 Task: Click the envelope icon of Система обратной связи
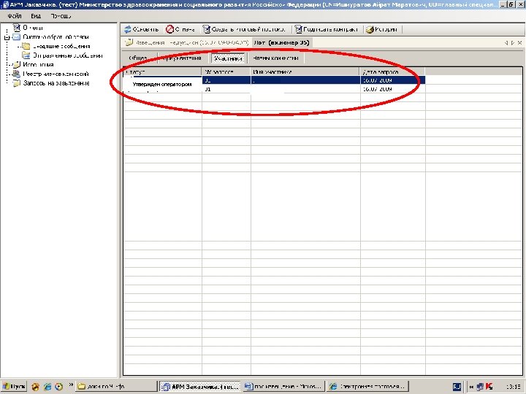(16, 37)
